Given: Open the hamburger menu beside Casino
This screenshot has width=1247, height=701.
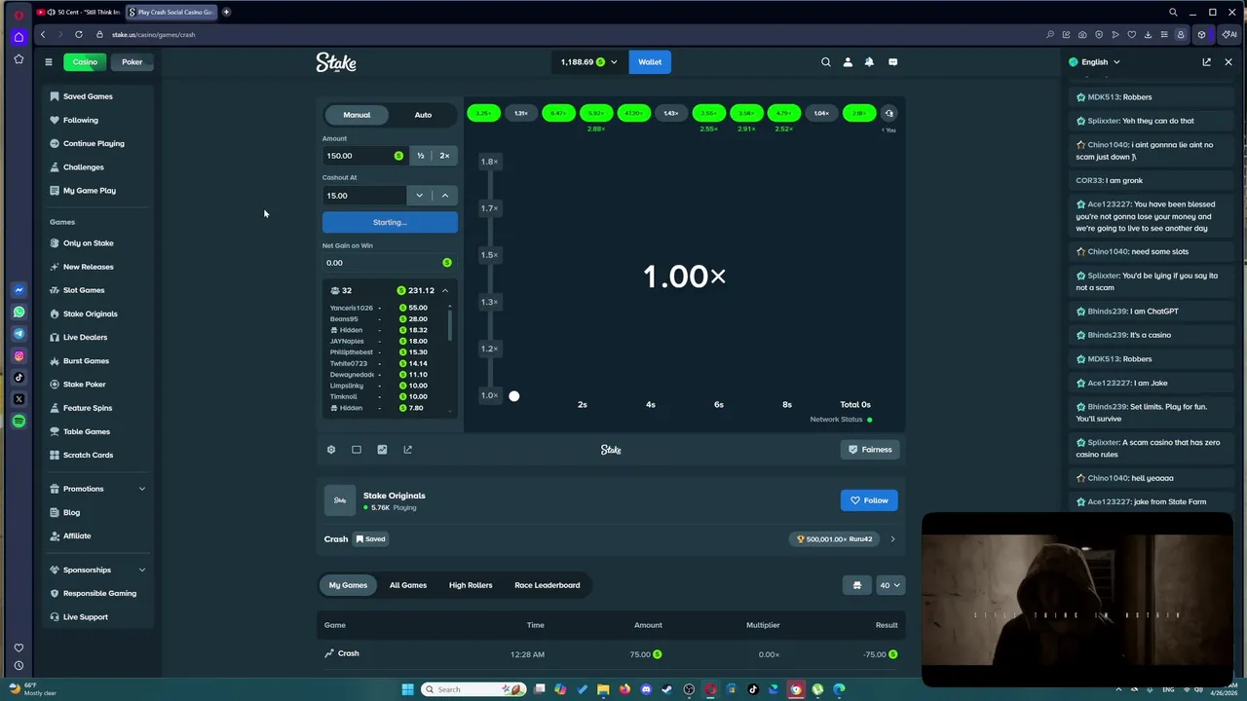Looking at the screenshot, I should tap(48, 62).
